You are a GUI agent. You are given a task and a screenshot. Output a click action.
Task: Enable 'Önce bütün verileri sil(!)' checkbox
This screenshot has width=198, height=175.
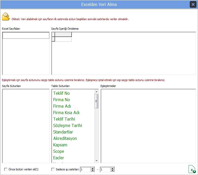pos(6,169)
